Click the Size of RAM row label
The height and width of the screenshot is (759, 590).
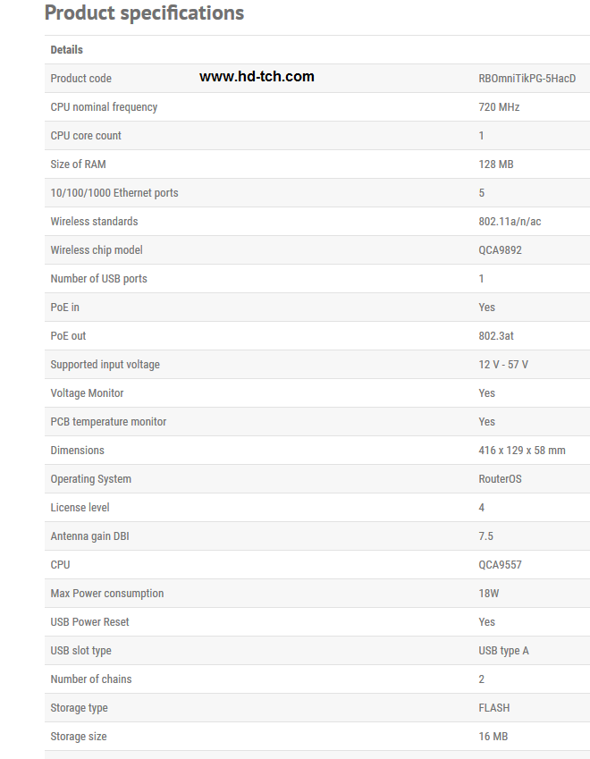tap(78, 164)
